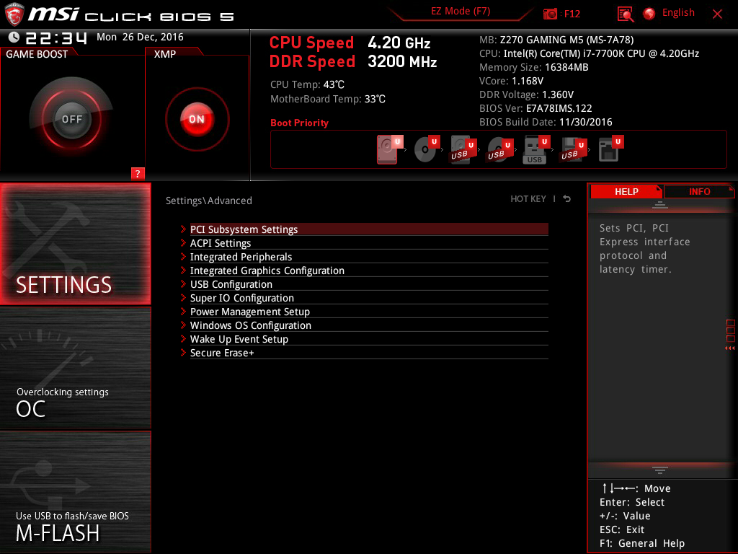Select the USB key boot device icon
Image resolution: width=738 pixels, height=554 pixels.
536,150
